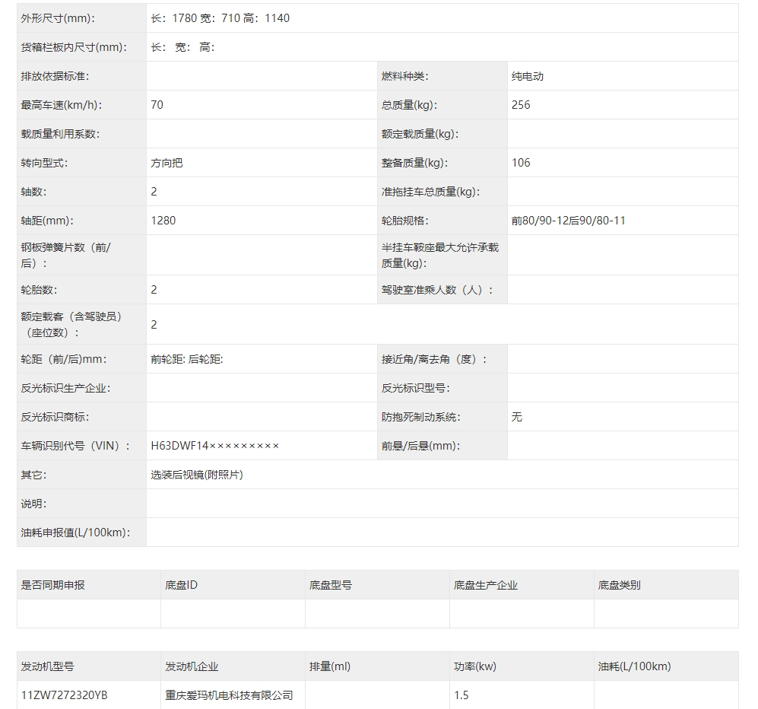Select the 选装后视镜(附照片) text
758x709 pixels.
coord(197,475)
